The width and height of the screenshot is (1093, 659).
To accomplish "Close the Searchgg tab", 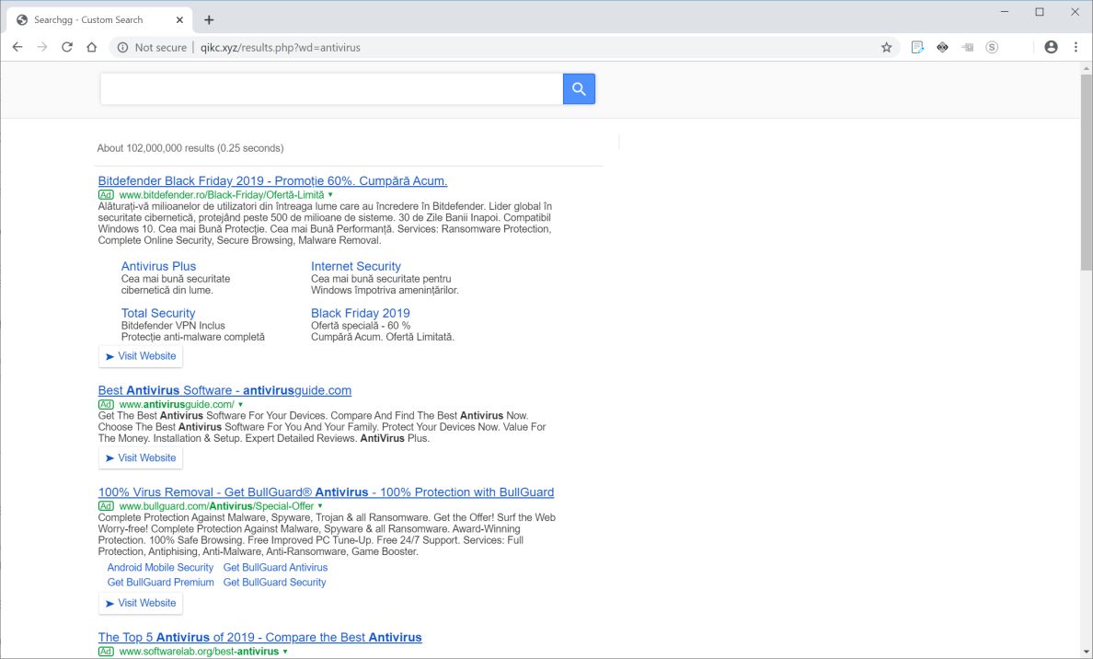I will pos(179,19).
